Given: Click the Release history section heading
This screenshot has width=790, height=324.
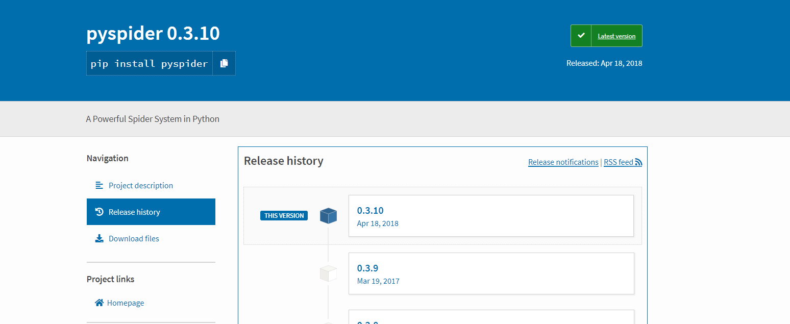Looking at the screenshot, I should coord(284,161).
